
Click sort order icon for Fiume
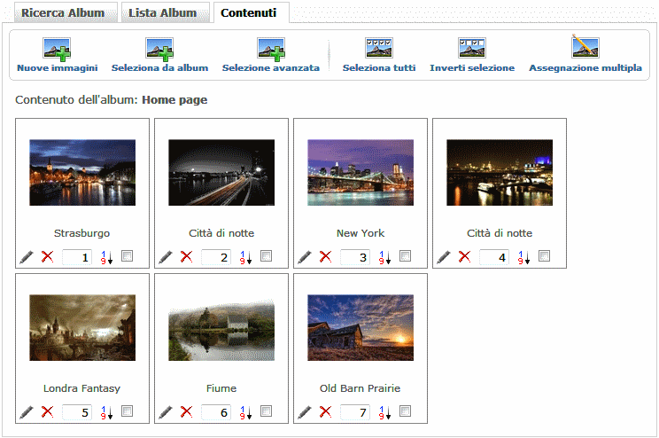[245, 412]
